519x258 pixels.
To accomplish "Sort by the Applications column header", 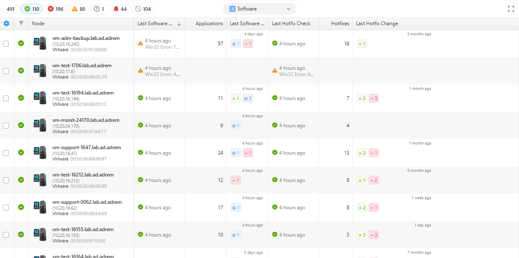I will pos(209,24).
